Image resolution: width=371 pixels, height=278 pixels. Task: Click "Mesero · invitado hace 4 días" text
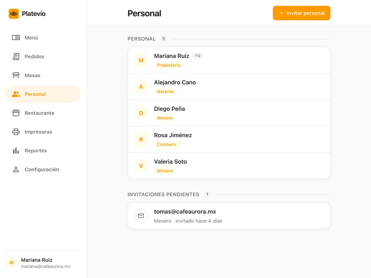click(188, 221)
